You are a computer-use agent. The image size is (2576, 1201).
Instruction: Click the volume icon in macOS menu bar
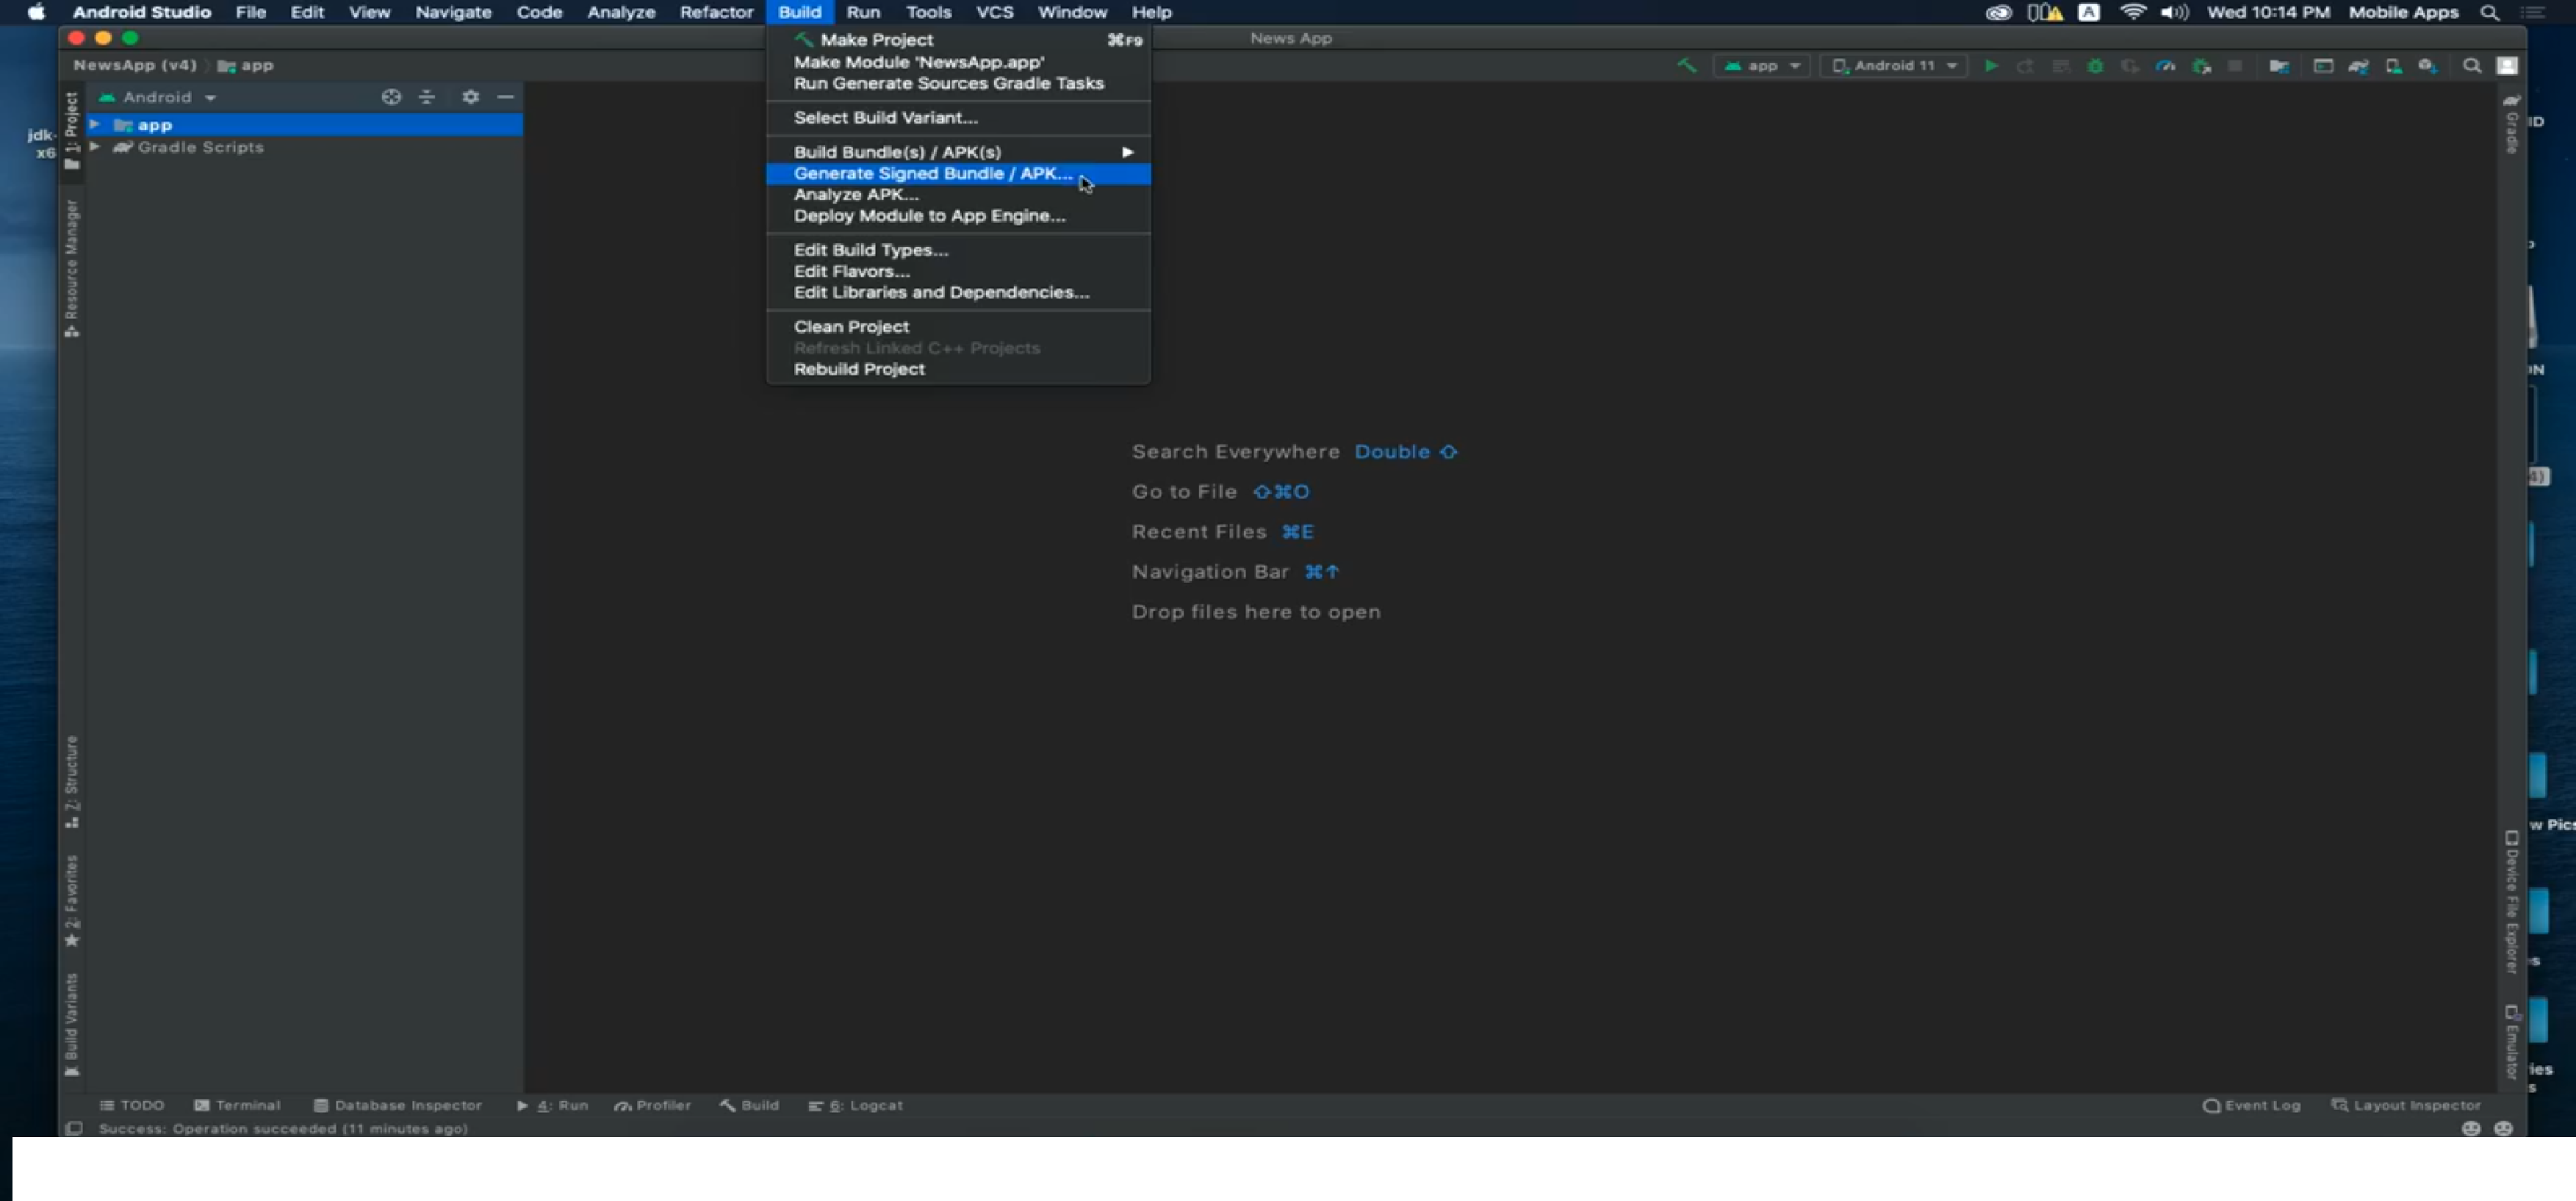click(x=2174, y=12)
